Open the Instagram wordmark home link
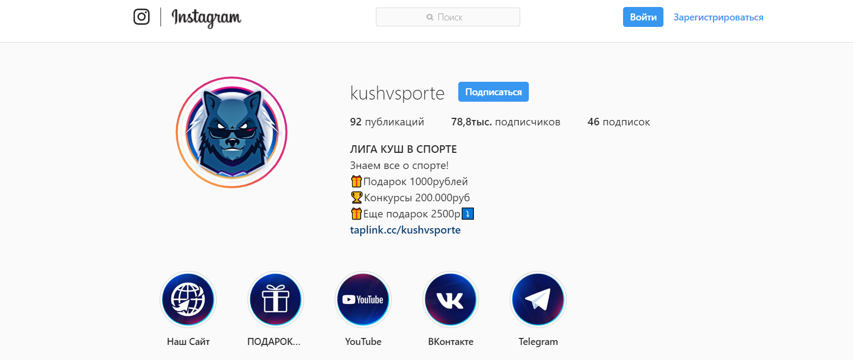The height and width of the screenshot is (360, 853). 206,18
